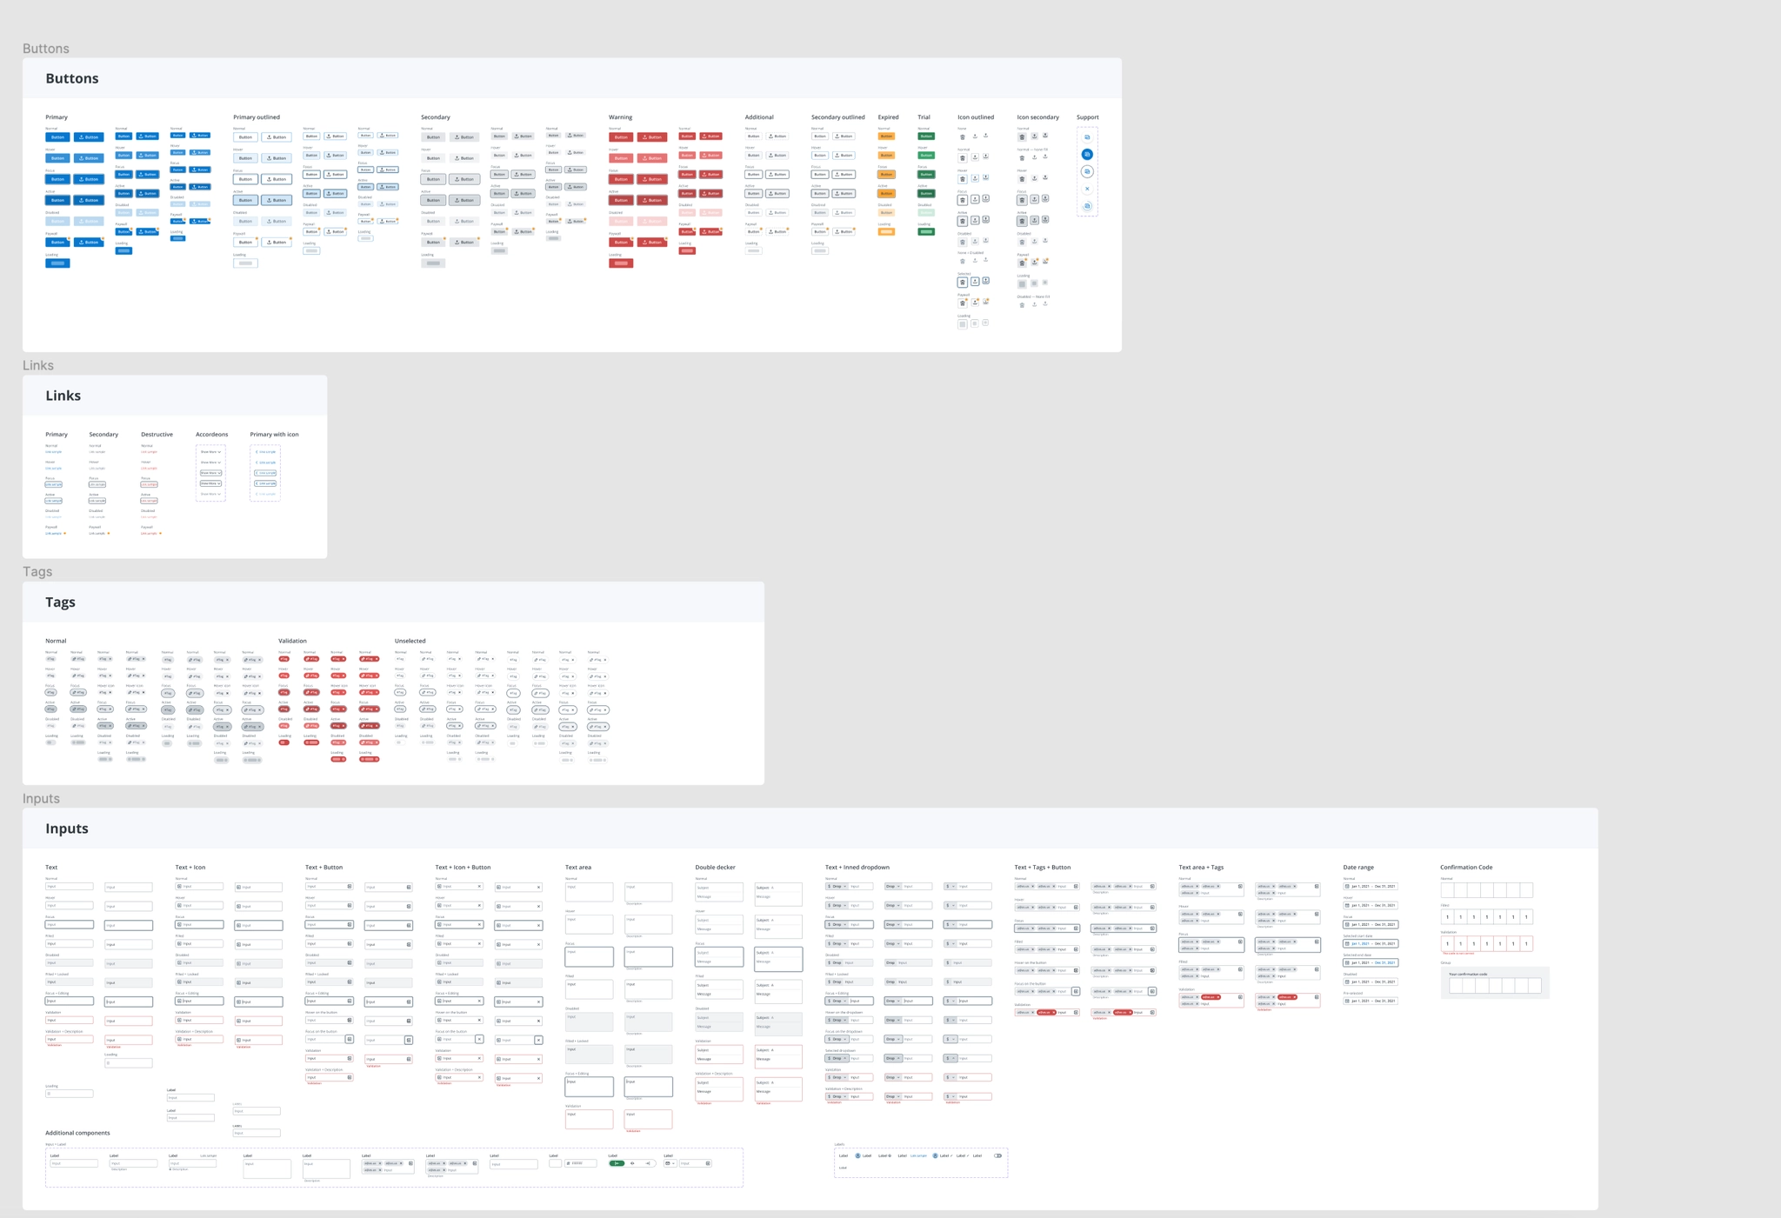Open $ Drop dropdown in Selected dropdown row
1781x1218 pixels.
(836, 1058)
